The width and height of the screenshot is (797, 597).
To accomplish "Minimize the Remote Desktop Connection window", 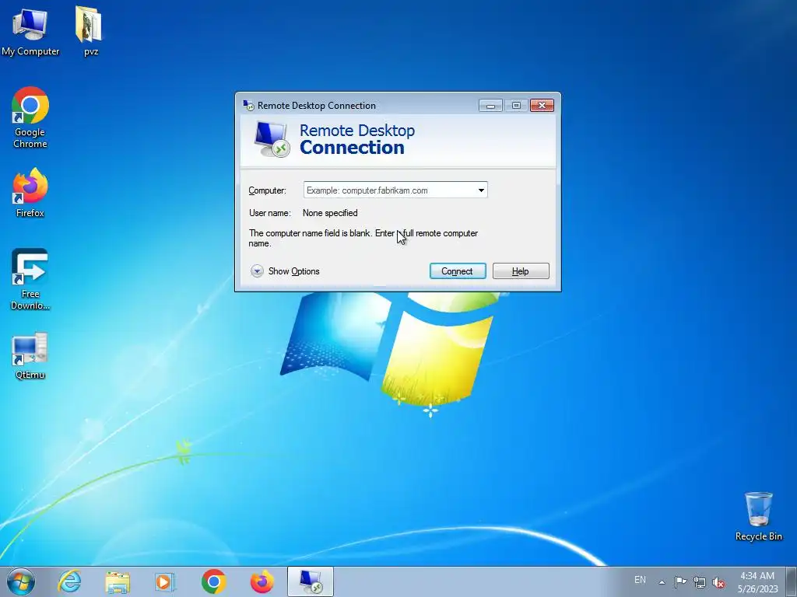I will click(x=490, y=105).
